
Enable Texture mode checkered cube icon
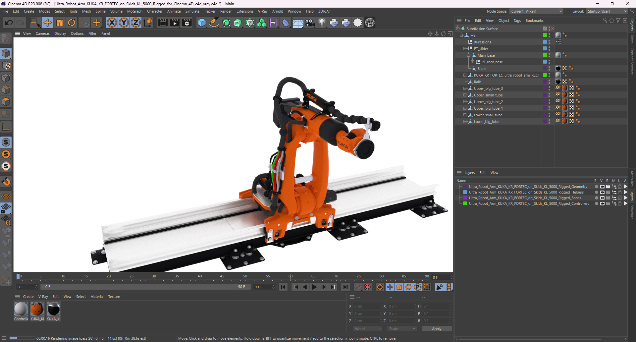(6, 66)
